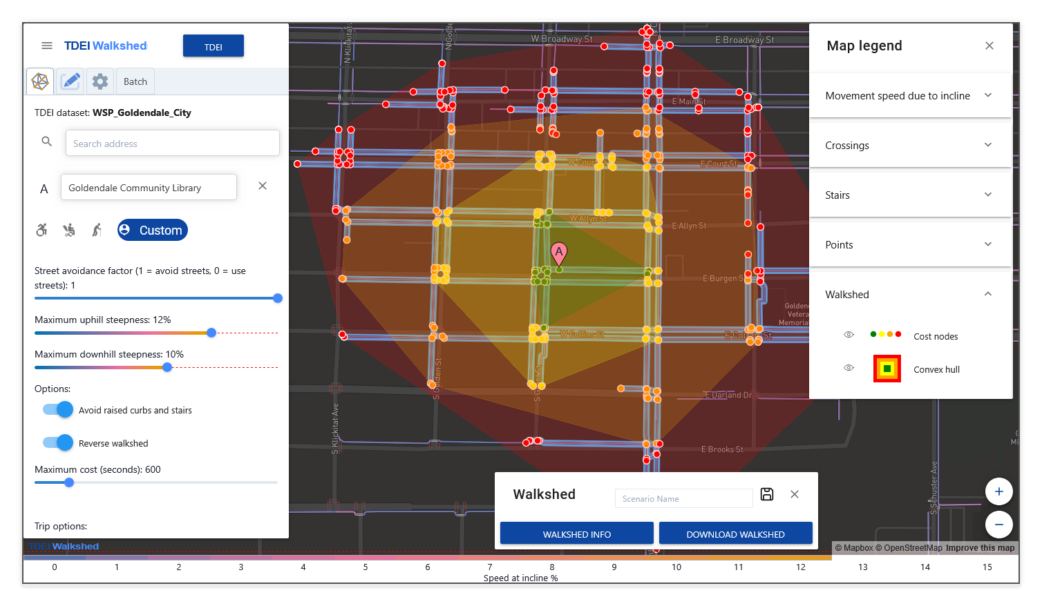Click the WALKSHED INFO button

(x=576, y=533)
